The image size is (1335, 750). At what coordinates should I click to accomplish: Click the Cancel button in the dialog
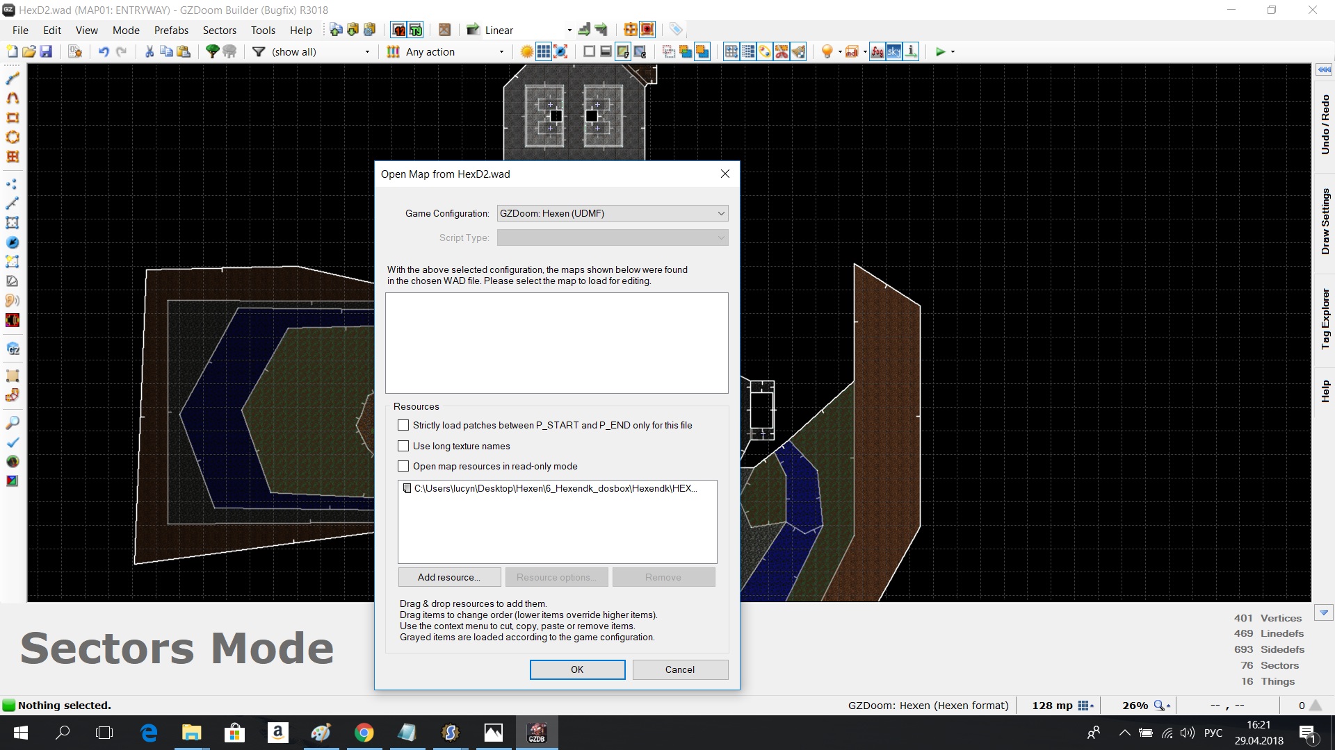[680, 669]
